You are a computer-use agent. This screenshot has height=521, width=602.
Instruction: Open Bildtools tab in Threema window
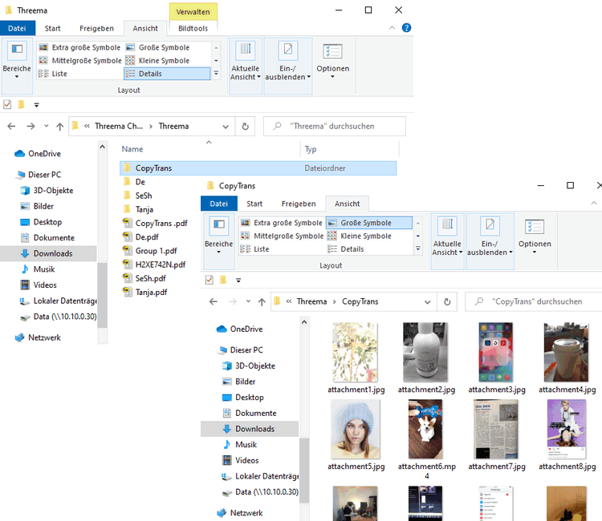193,28
